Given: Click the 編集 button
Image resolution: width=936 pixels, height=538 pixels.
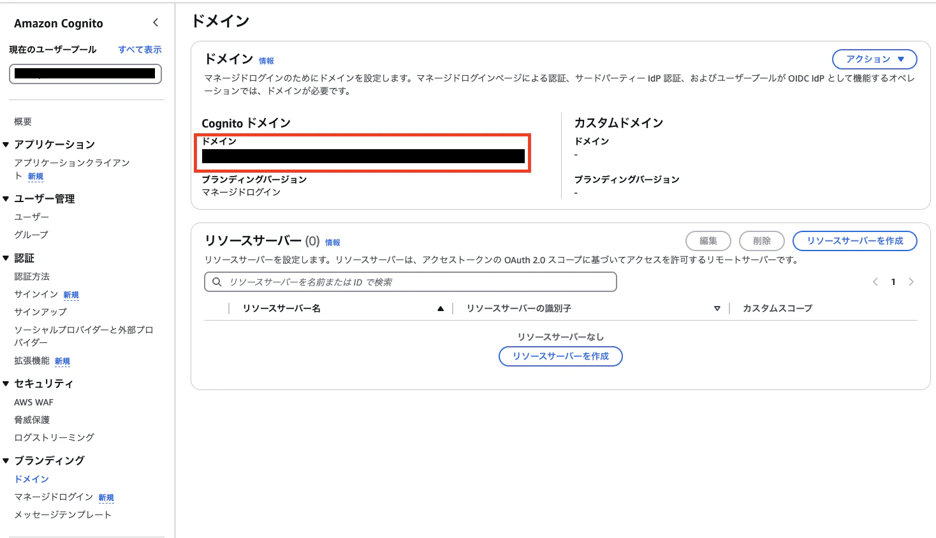Looking at the screenshot, I should [x=708, y=241].
